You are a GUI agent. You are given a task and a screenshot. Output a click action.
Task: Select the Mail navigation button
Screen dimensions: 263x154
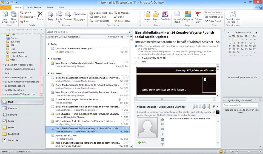coord(22,102)
